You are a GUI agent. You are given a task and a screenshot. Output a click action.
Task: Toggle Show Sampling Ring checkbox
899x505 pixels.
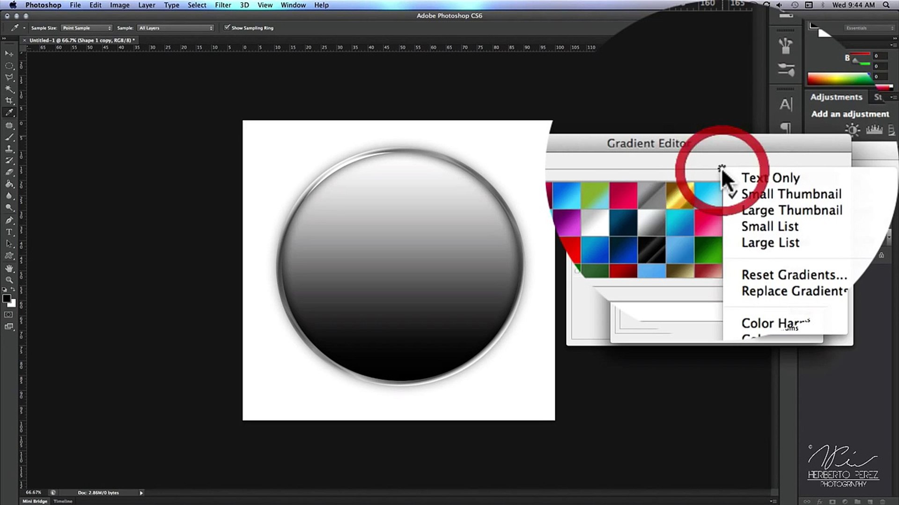tap(227, 28)
